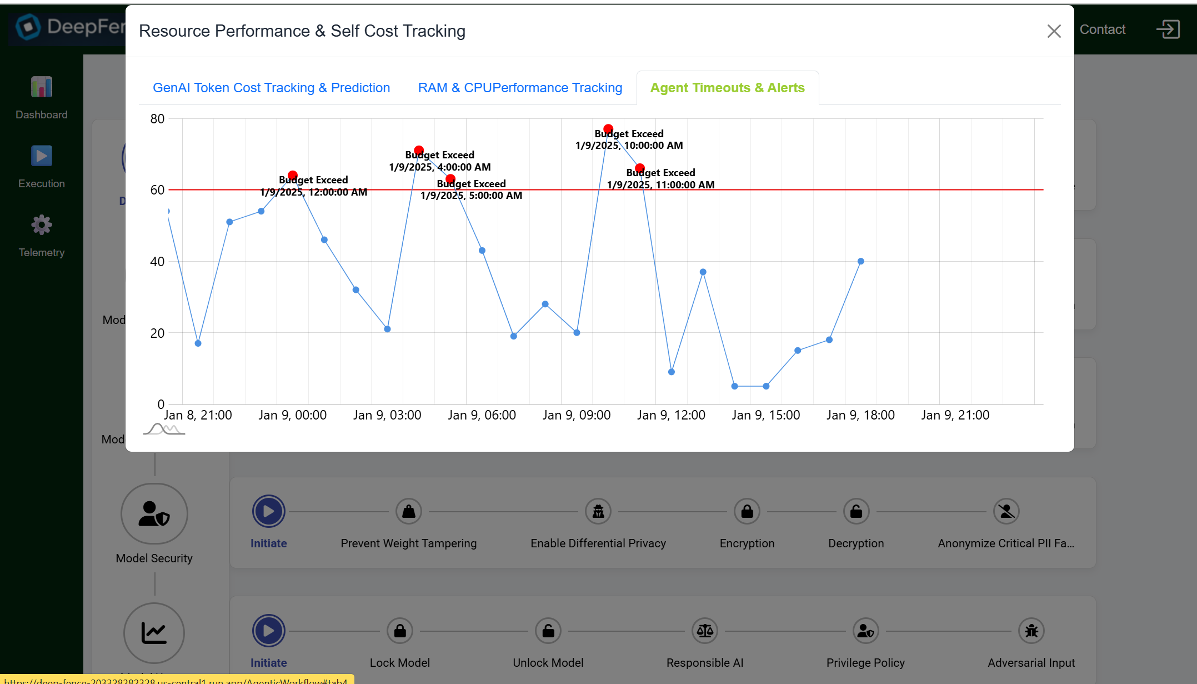Click the Prevent Weight Tampering lock icon

(408, 511)
